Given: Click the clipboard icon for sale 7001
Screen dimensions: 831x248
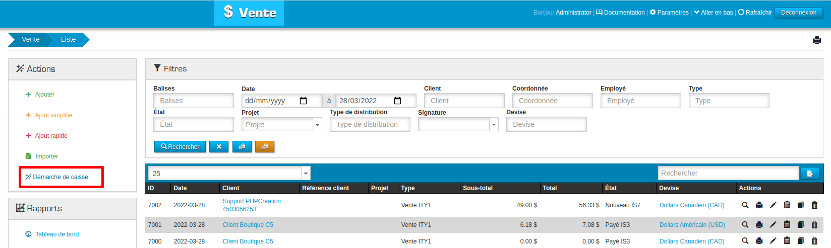Looking at the screenshot, I should [787, 225].
